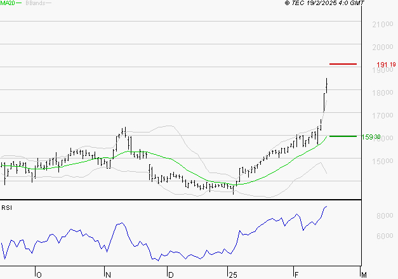Click the N month axis label
This screenshot has height=279, width=398.
tap(108, 275)
